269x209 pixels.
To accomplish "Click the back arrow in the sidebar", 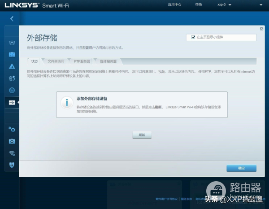I will (x=12, y=19).
